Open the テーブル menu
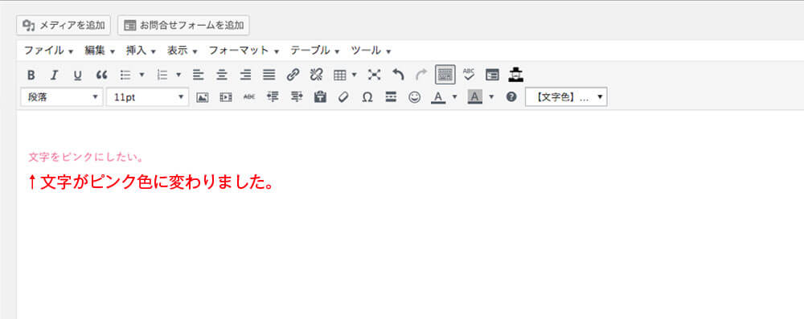 pos(315,51)
